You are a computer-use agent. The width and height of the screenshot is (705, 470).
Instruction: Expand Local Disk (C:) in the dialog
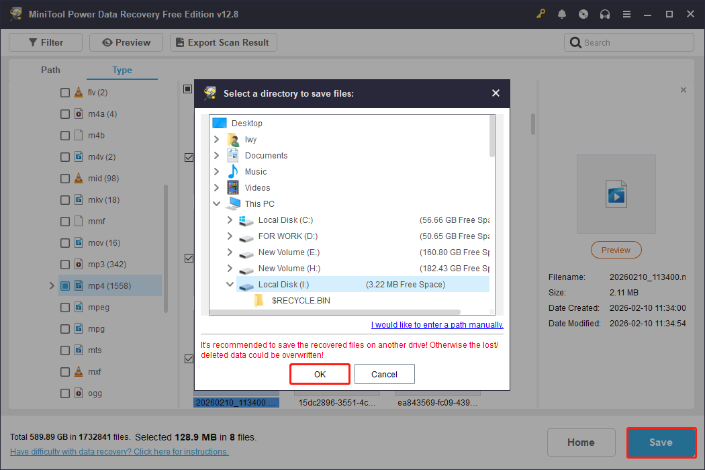(x=230, y=220)
